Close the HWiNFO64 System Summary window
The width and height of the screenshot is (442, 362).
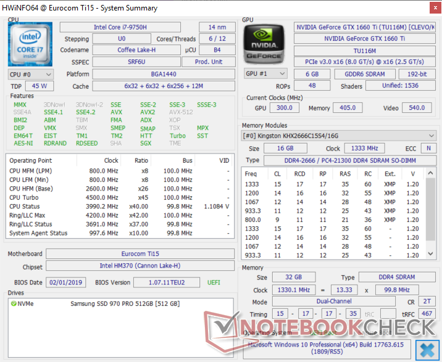tap(435, 8)
